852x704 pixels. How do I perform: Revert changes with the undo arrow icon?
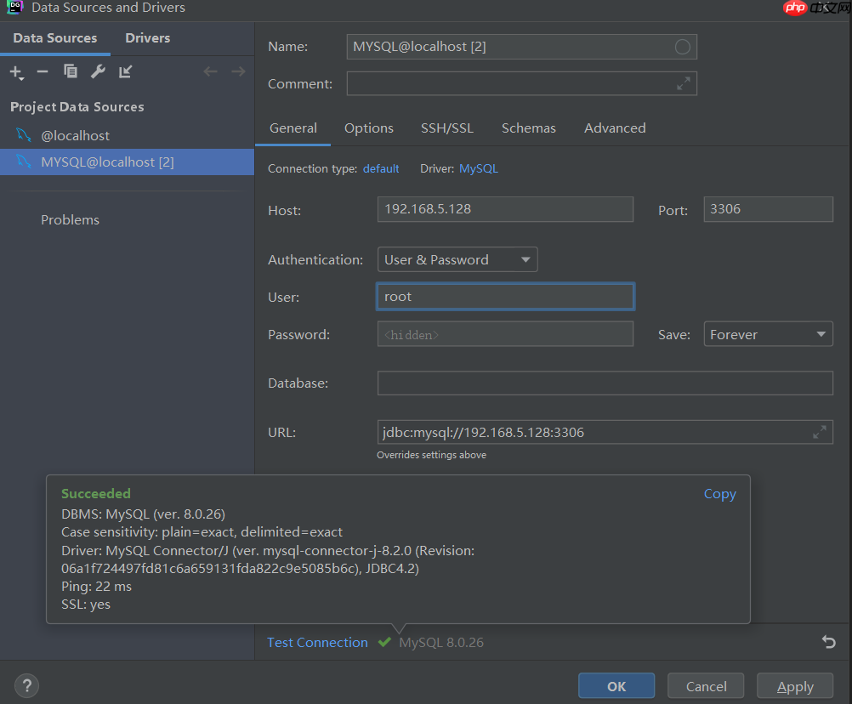829,642
